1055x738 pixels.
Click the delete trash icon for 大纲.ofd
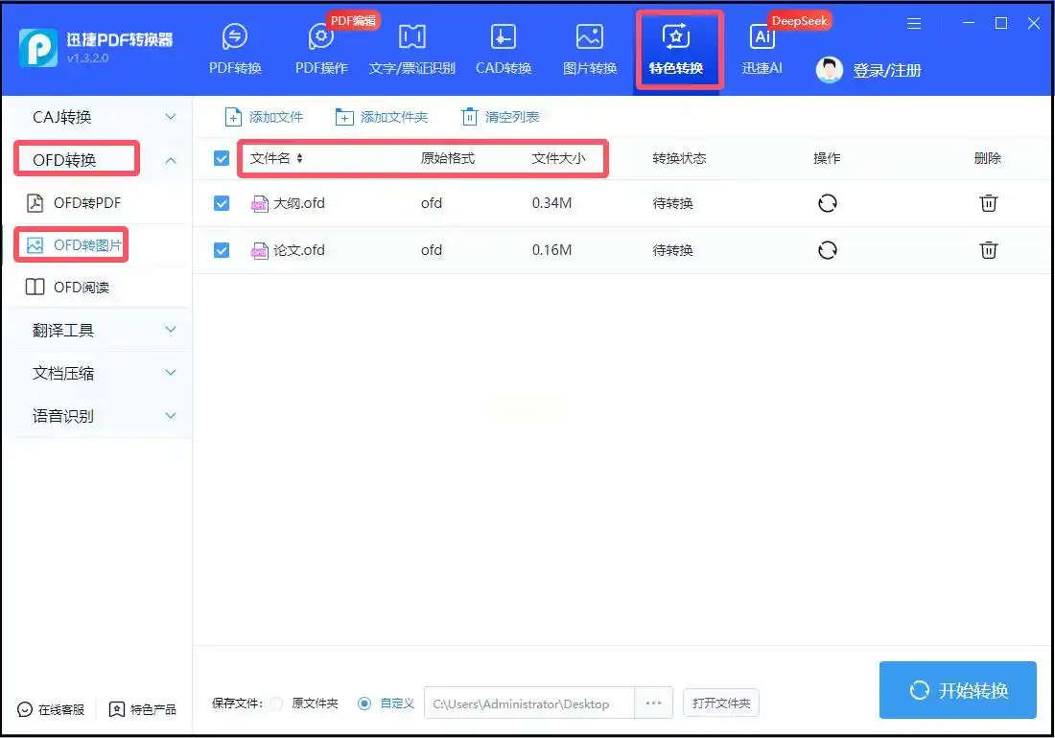[x=988, y=203]
